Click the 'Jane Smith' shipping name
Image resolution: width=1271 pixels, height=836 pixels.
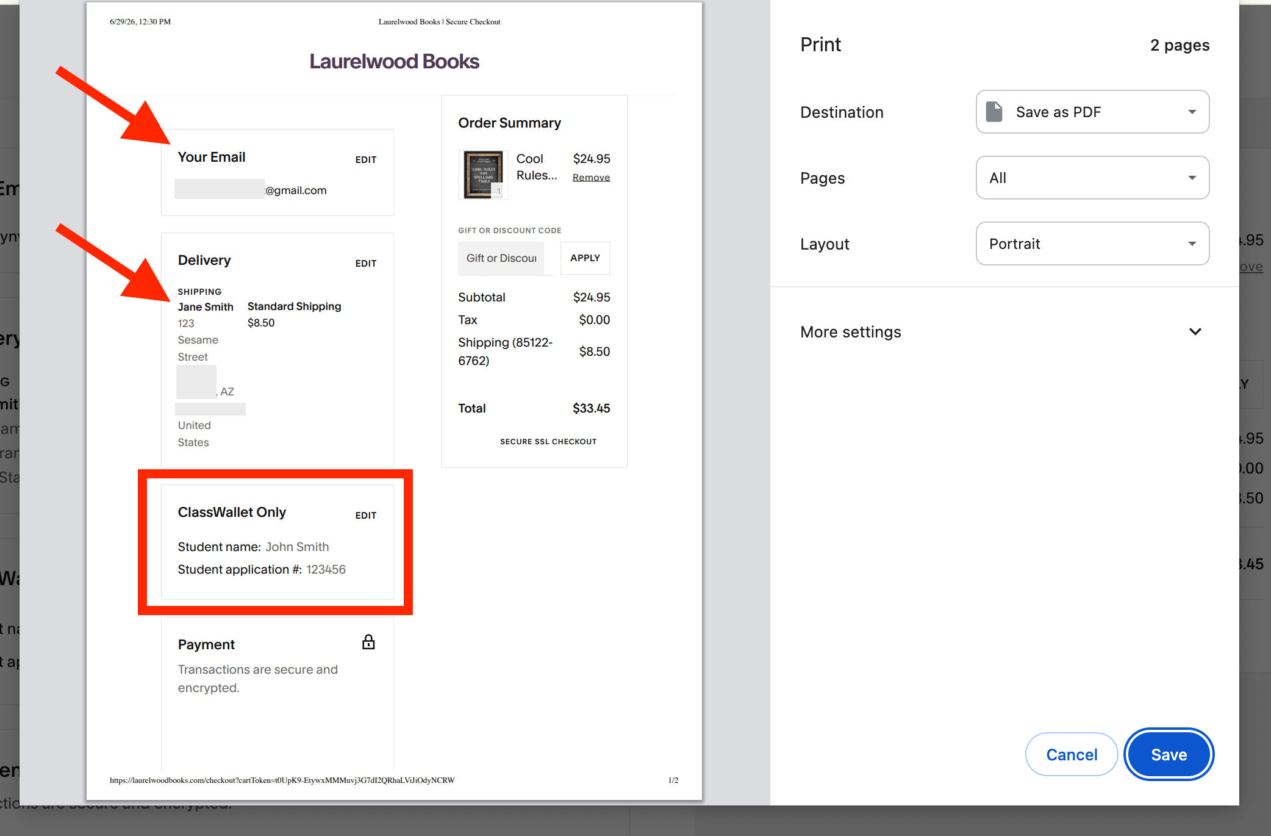tap(206, 307)
